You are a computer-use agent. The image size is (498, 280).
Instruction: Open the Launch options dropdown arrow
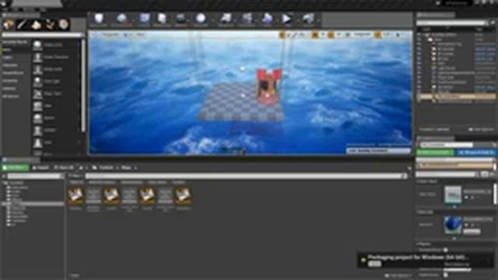[318, 20]
